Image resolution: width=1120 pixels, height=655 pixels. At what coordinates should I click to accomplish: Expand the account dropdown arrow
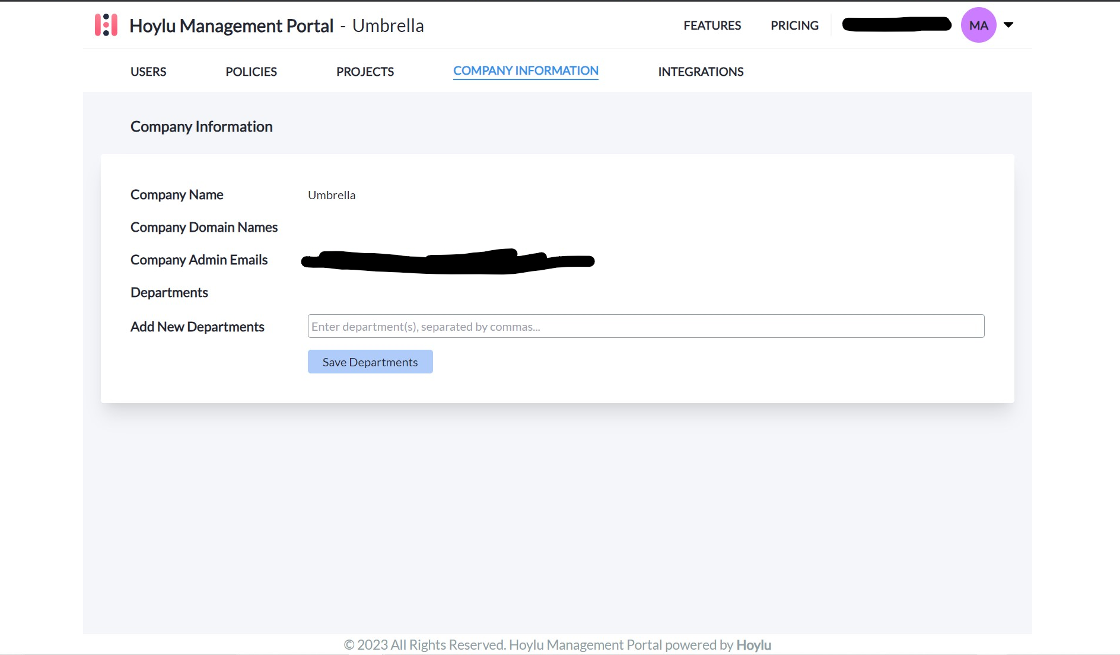[x=1008, y=25]
